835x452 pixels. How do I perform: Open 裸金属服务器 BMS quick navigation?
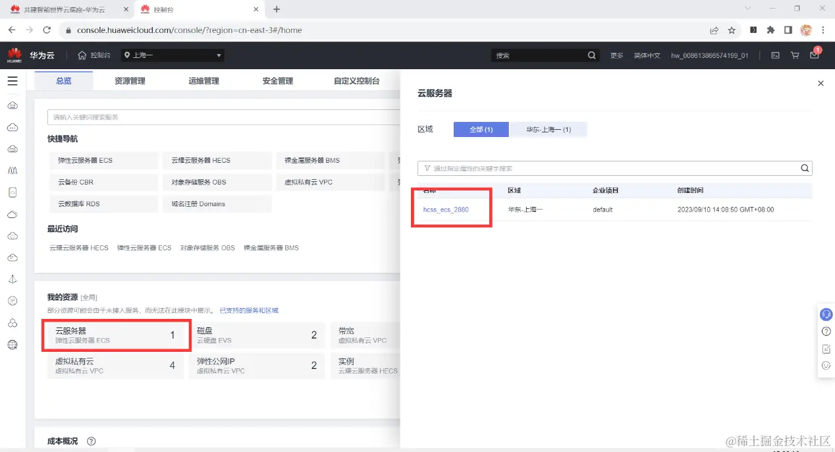(331, 160)
